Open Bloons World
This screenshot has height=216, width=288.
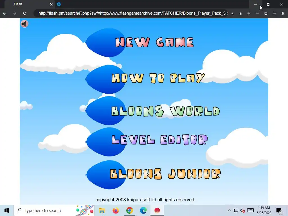pos(166,111)
